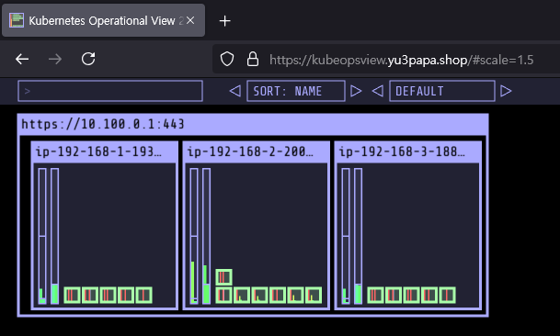Select fifth bottom-row pod in node ip-192-168-2-200
Viewport: 560px width, 336px height.
(x=295, y=296)
